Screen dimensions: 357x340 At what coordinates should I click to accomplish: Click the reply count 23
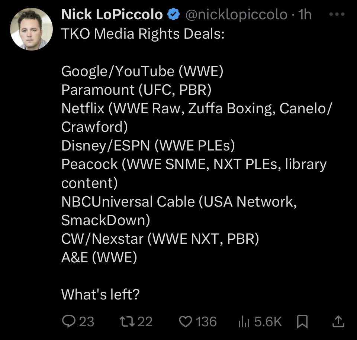coord(87,321)
